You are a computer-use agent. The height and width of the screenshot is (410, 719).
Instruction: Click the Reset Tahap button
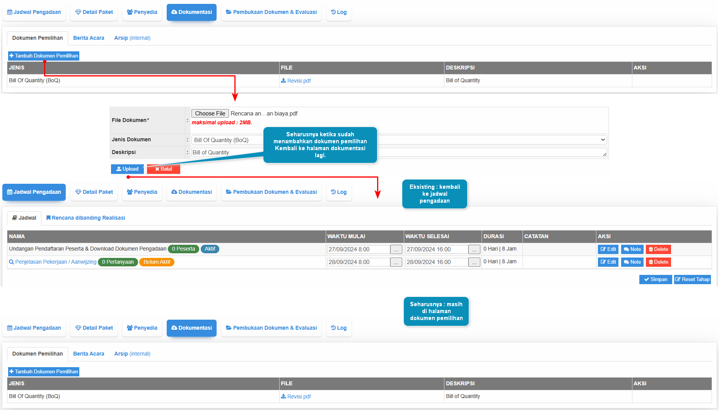pos(692,279)
